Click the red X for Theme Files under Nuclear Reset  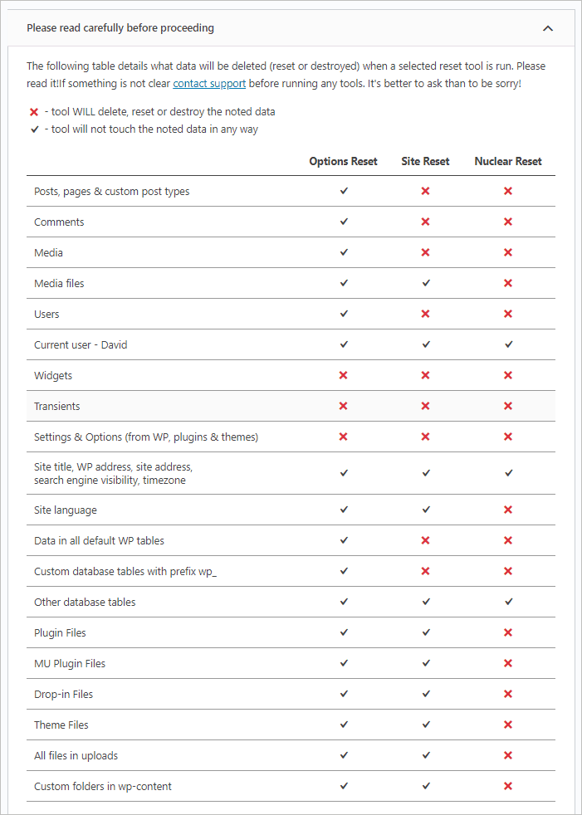[507, 725]
